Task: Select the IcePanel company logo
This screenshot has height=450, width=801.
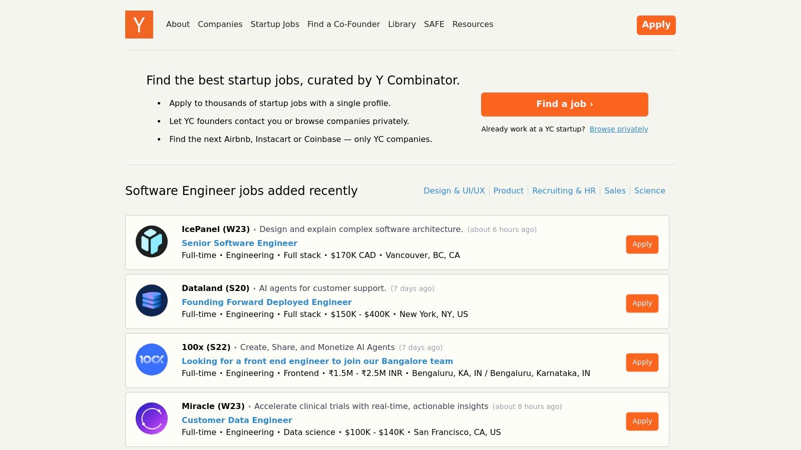Action: coord(151,241)
